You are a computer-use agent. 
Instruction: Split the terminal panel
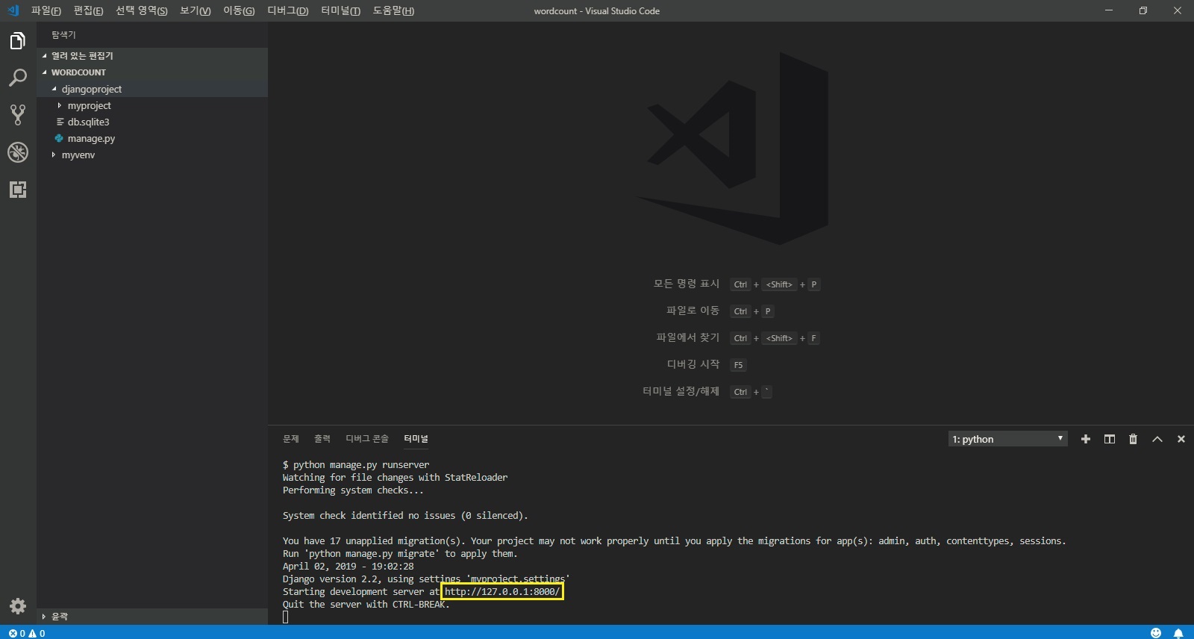(1110, 439)
